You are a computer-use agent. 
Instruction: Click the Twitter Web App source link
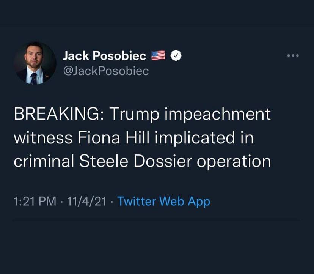163,201
